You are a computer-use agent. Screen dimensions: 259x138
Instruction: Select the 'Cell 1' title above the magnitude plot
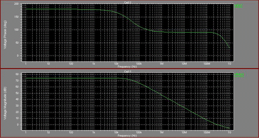coord(127,72)
